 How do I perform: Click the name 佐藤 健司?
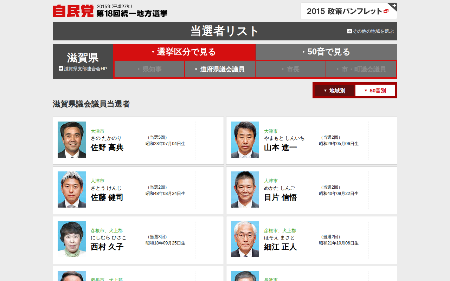(x=107, y=197)
